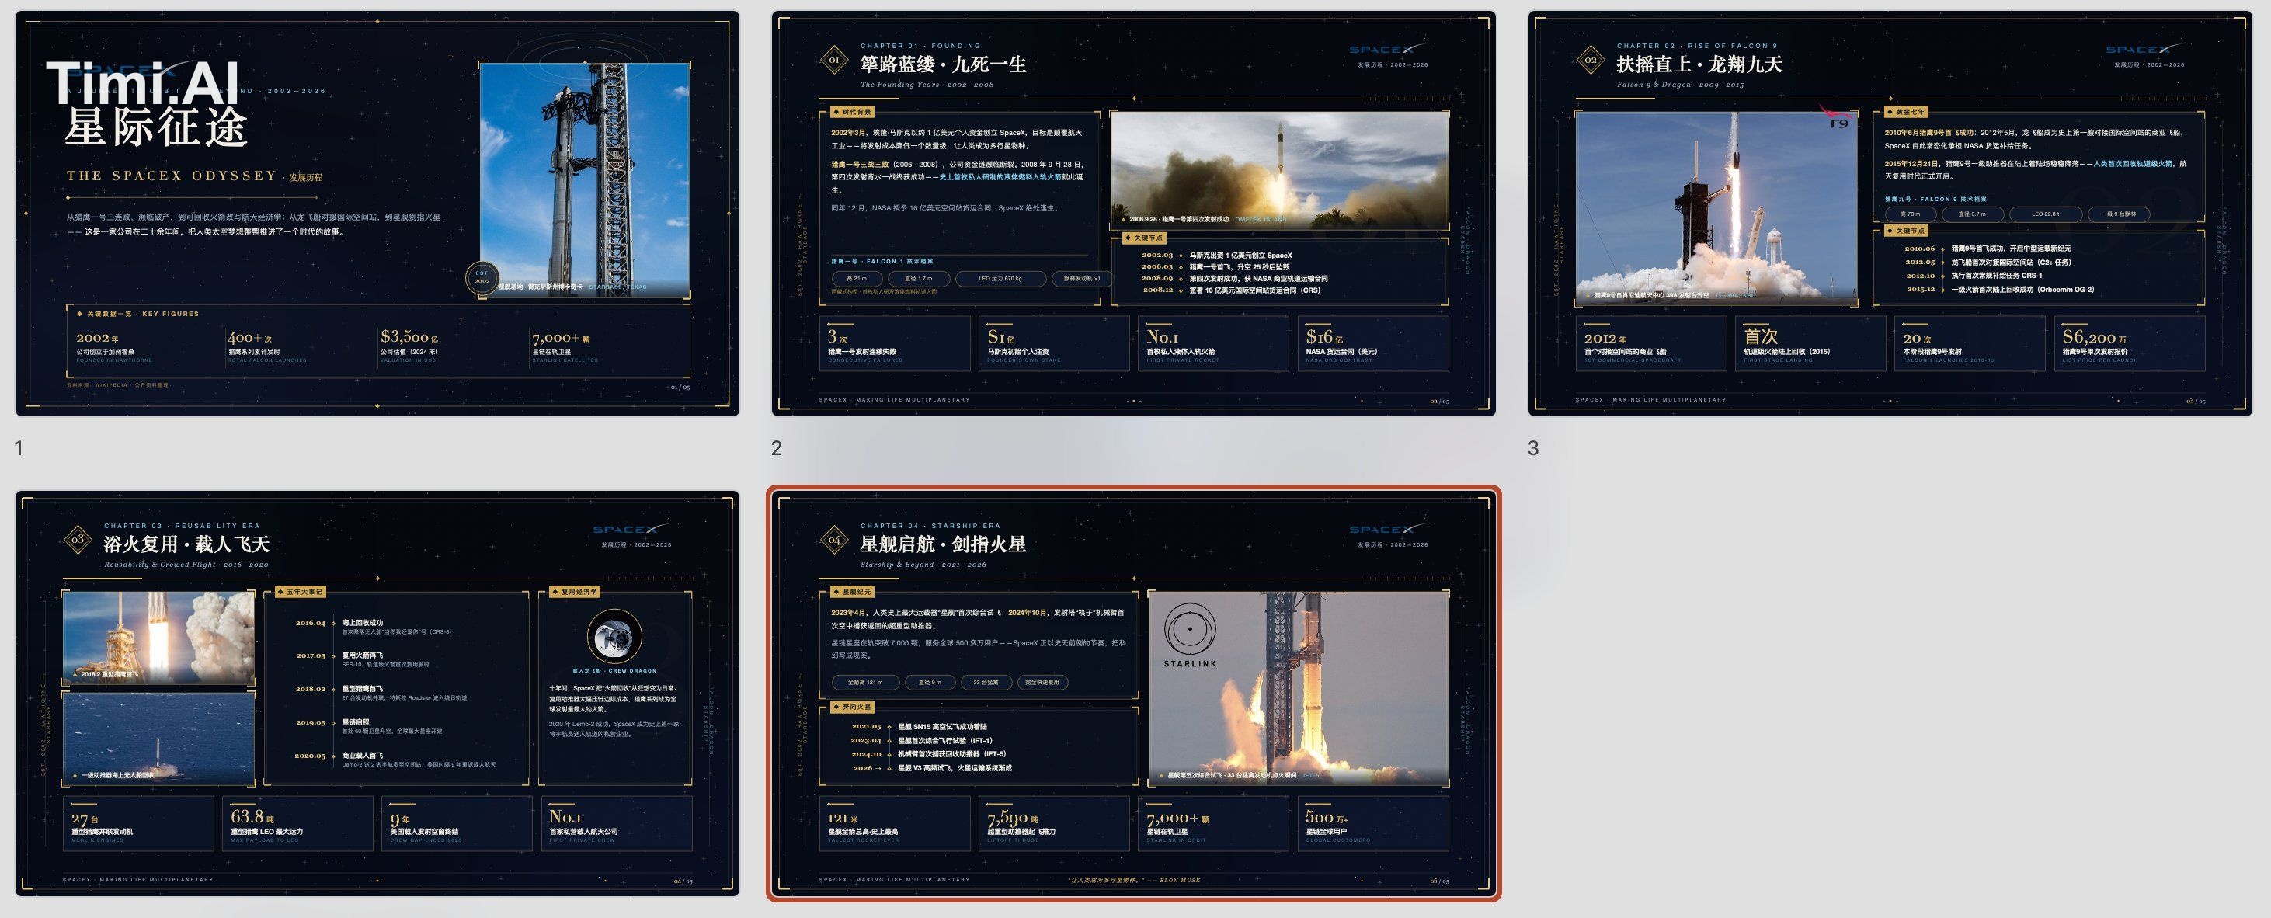
Task: Click the 02 diamond chapter badge
Action: [1591, 60]
